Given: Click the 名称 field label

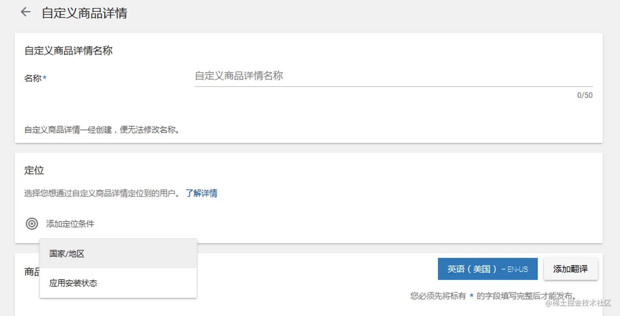Looking at the screenshot, I should pyautogui.click(x=35, y=78).
